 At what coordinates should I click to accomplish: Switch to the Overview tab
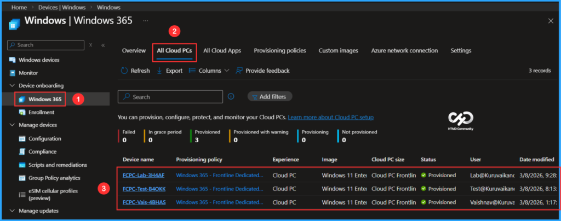[x=134, y=51]
